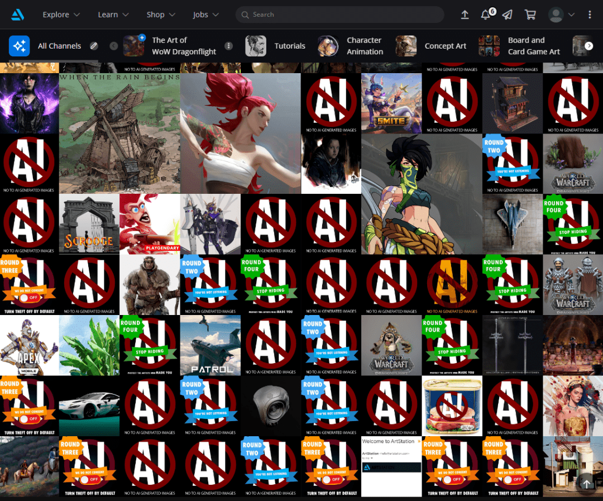Open When The Rain Begins windmill artwork

[x=119, y=133]
